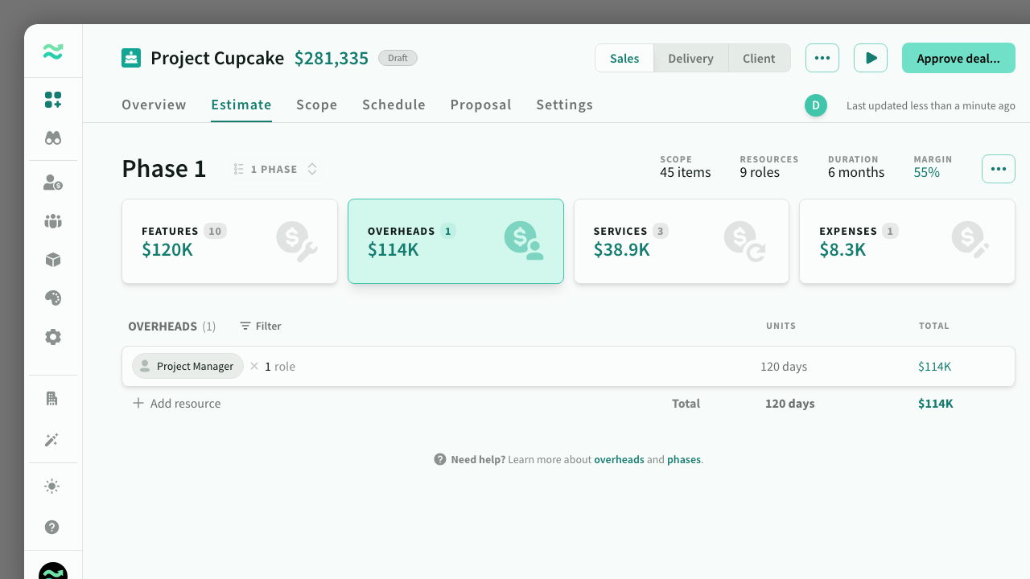Click Add resource

pos(177,404)
